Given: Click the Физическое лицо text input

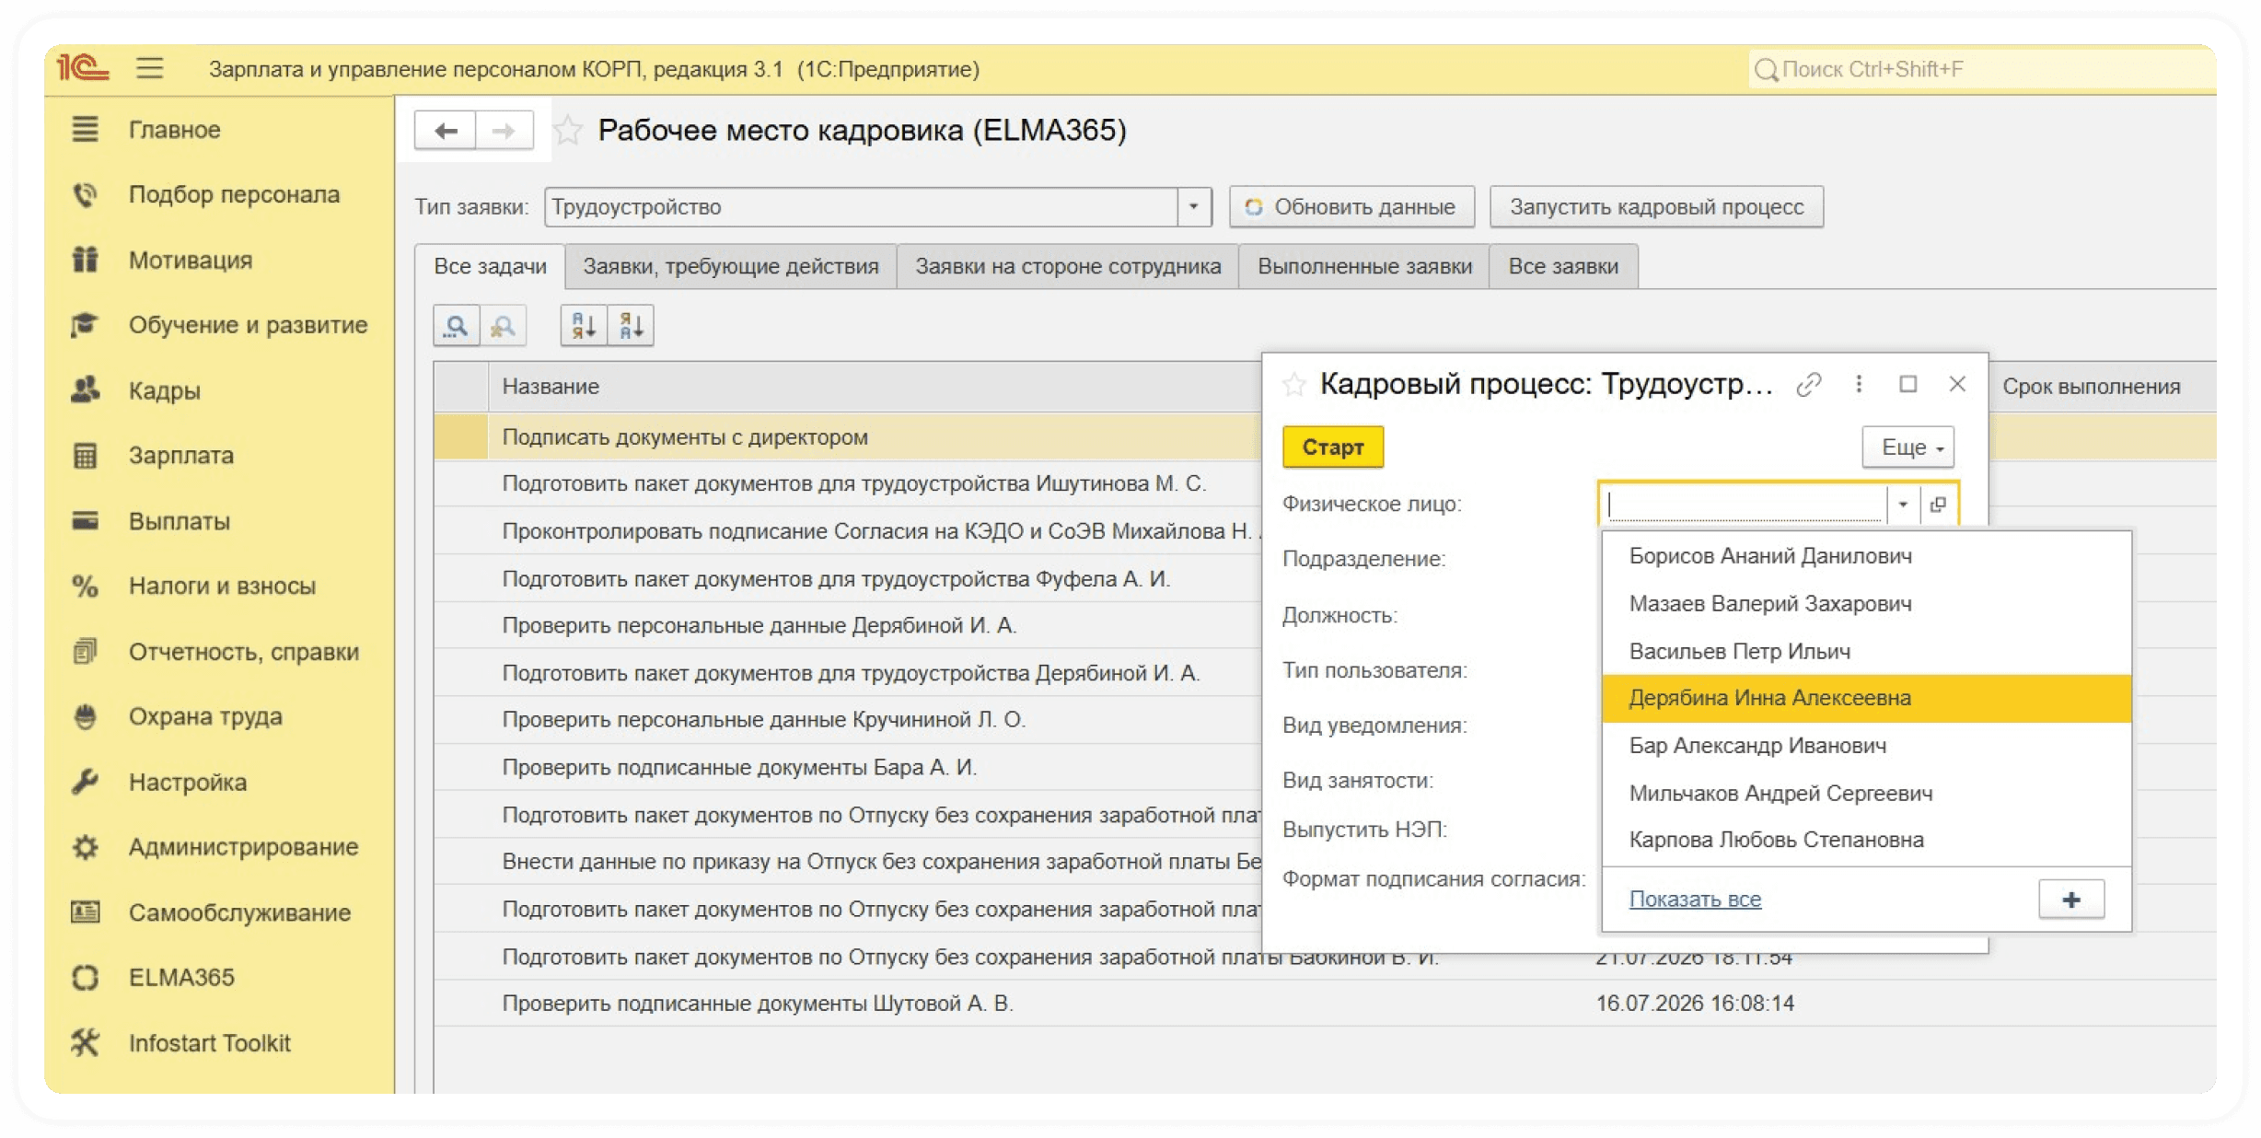Looking at the screenshot, I should tap(1745, 505).
